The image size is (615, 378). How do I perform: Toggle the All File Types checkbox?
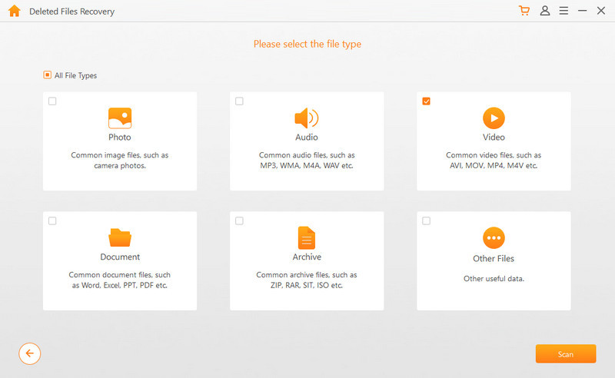47,75
